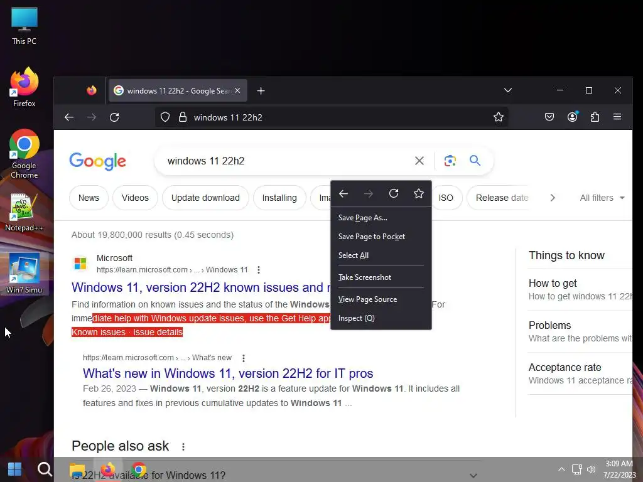Open File Explorer from taskbar

coord(77,470)
